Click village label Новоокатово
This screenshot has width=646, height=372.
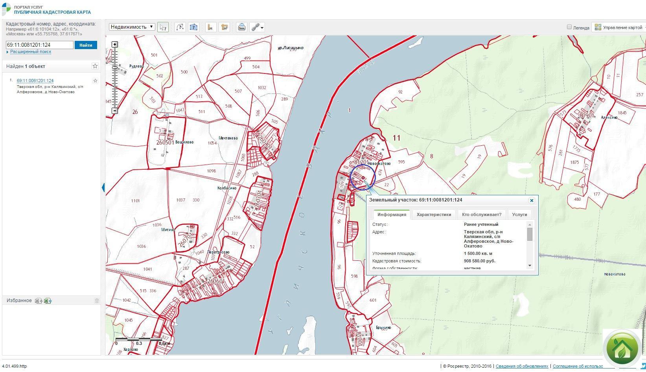pyautogui.click(x=379, y=163)
